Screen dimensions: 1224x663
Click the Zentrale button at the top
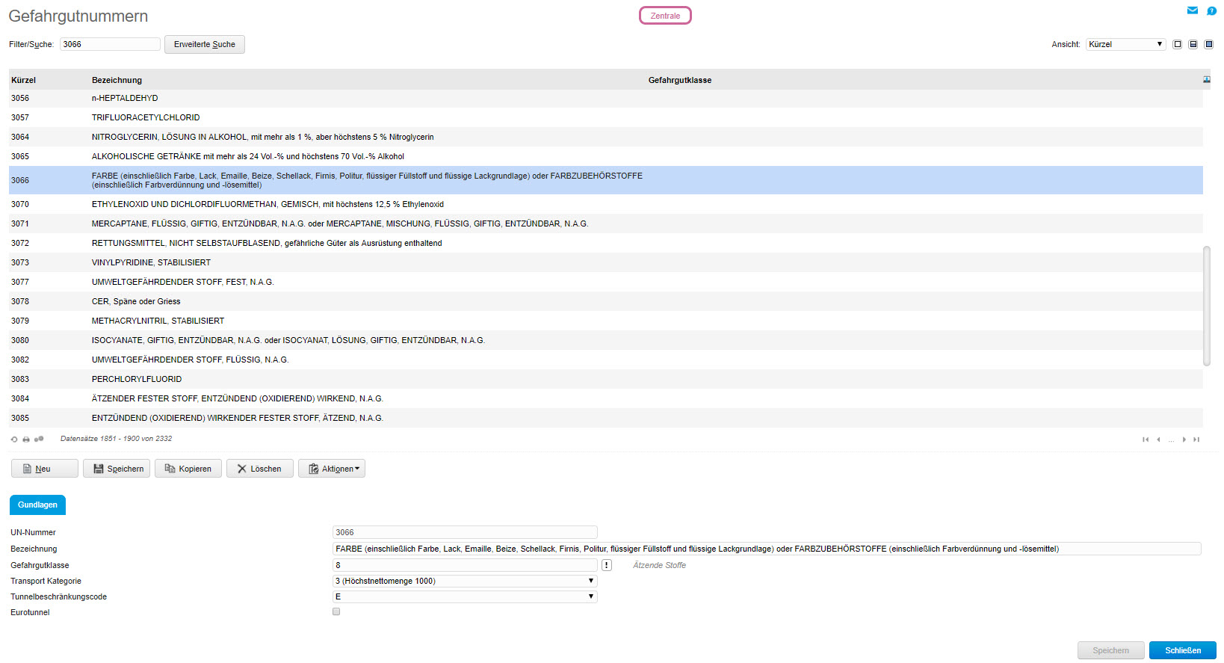(x=665, y=16)
